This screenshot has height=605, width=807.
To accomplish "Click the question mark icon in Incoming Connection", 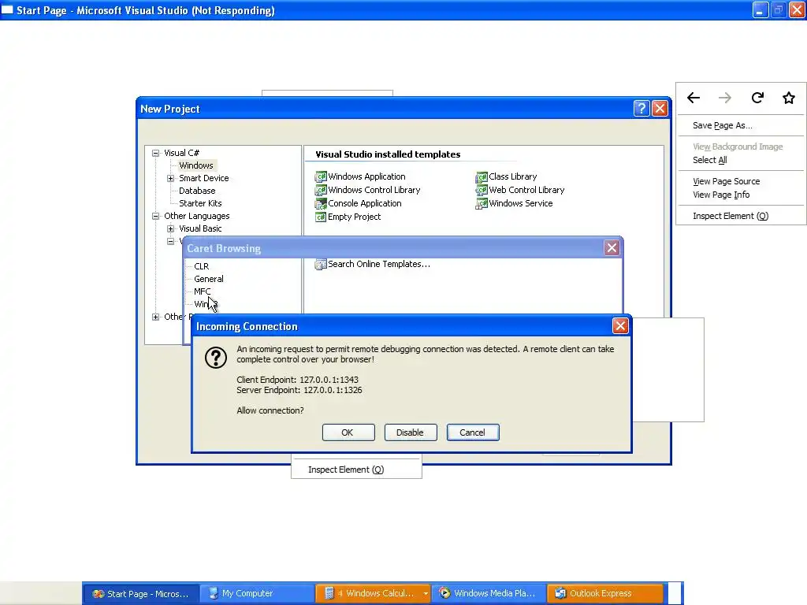I will point(216,358).
